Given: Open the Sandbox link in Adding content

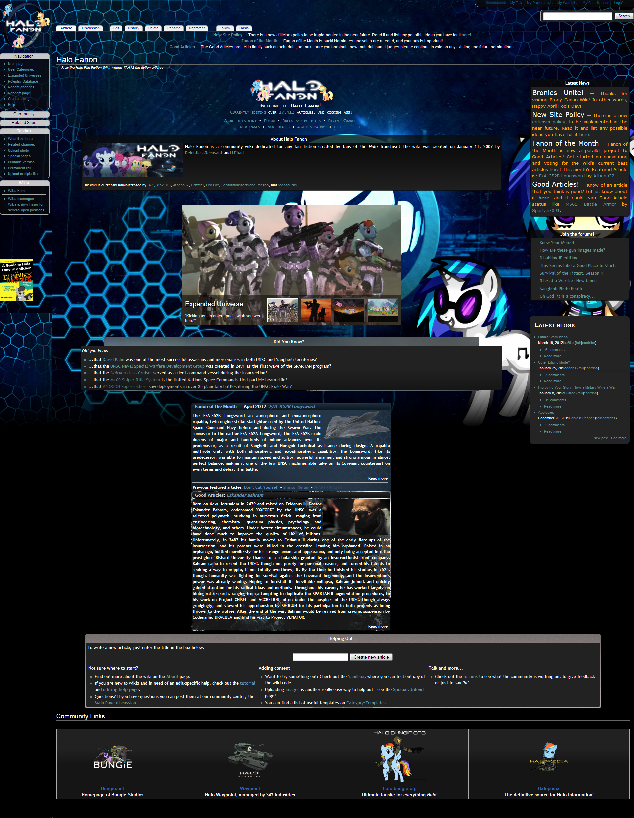Looking at the screenshot, I should 356,676.
